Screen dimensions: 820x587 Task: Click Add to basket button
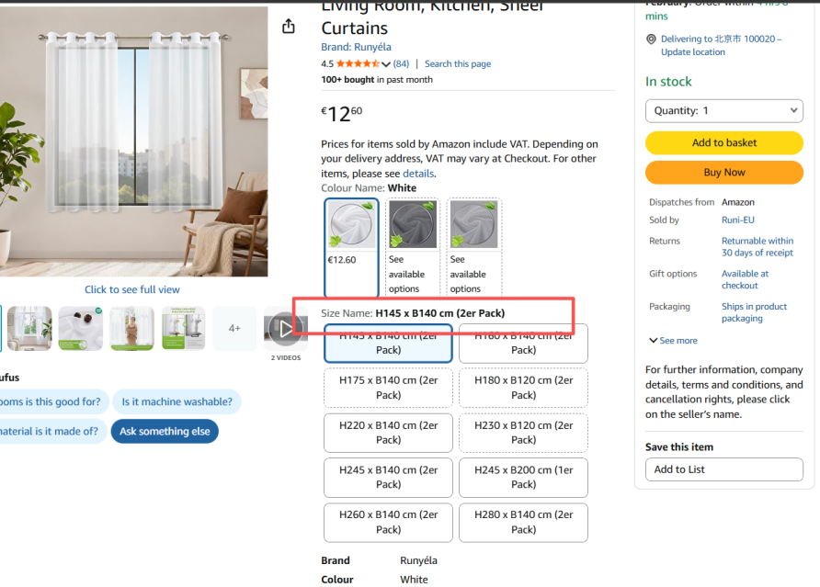pos(723,143)
